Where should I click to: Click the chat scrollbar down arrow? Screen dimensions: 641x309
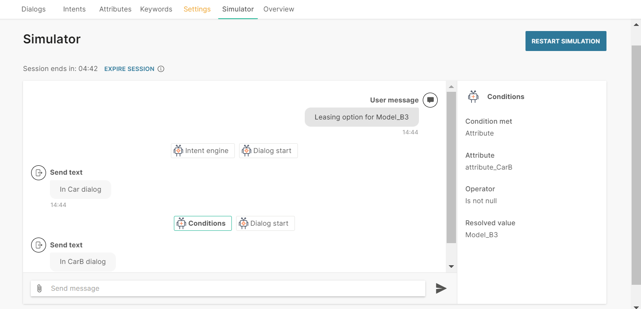click(451, 266)
